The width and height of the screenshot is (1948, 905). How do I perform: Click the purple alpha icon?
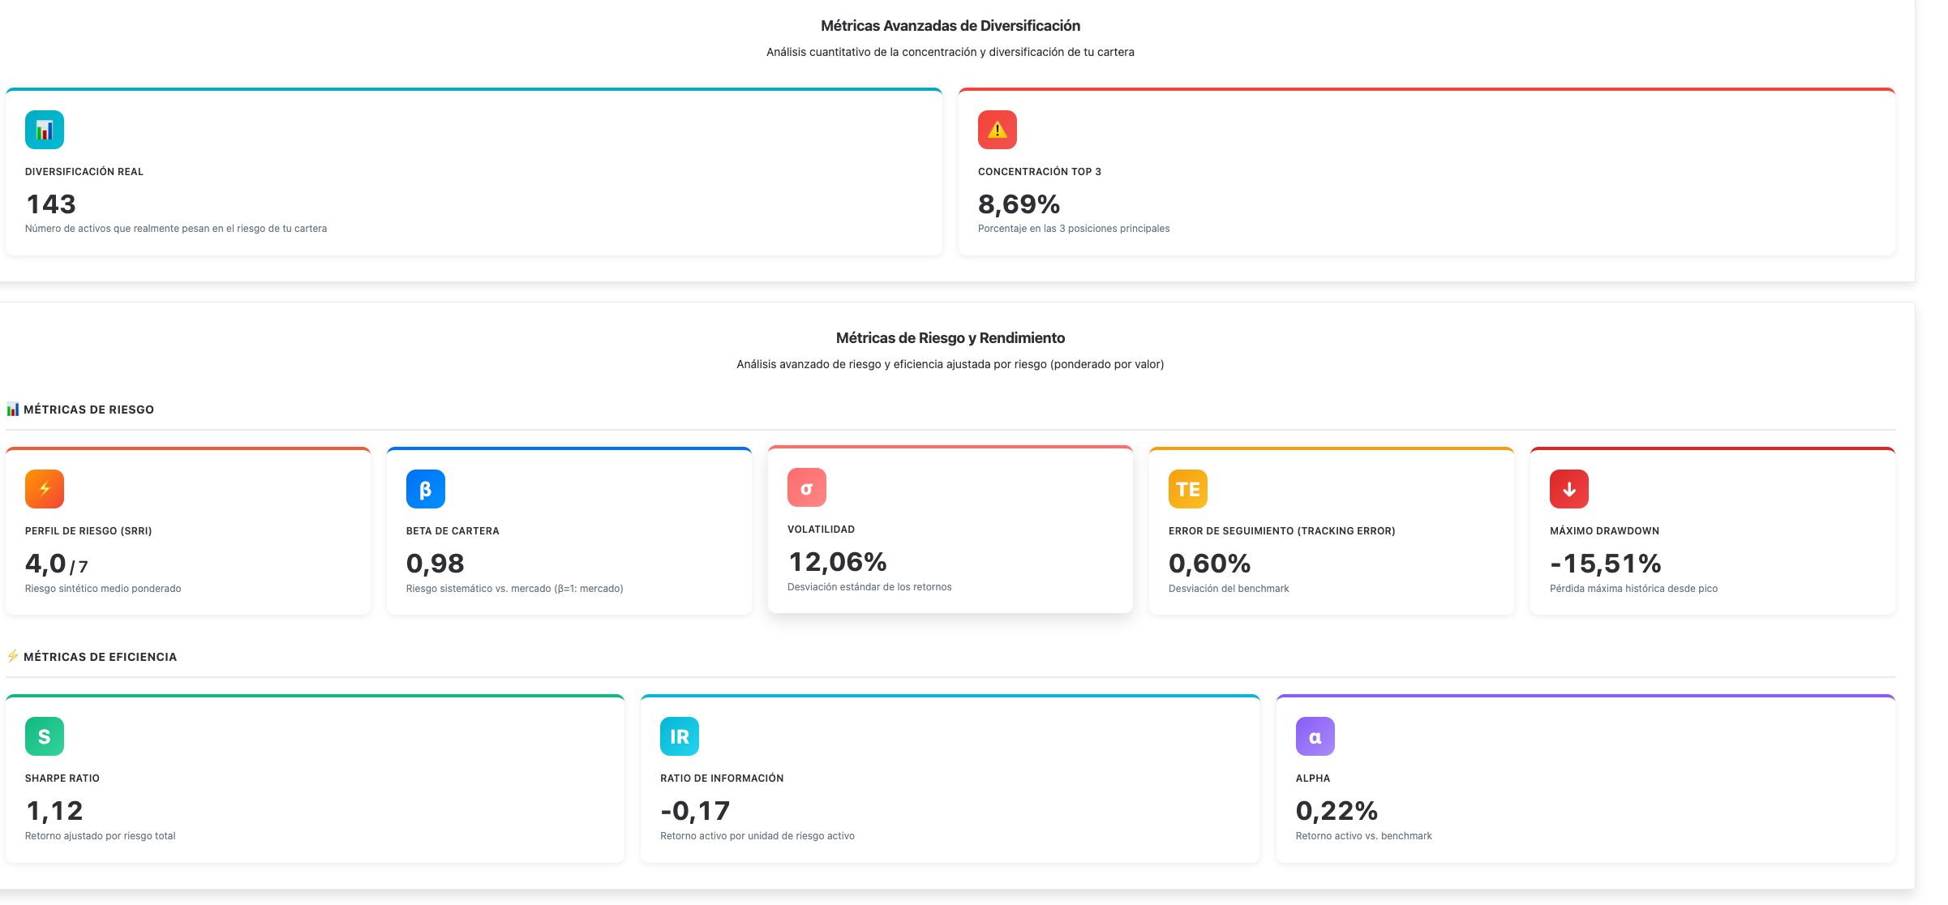[x=1315, y=736]
